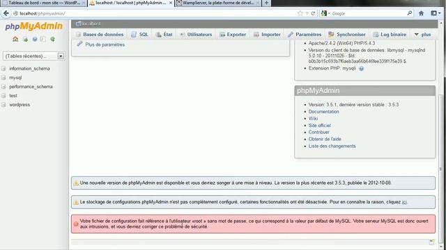Image resolution: width=446 pixels, height=250 pixels.
Task: Click the wordpress database icon
Action: (x=3, y=105)
